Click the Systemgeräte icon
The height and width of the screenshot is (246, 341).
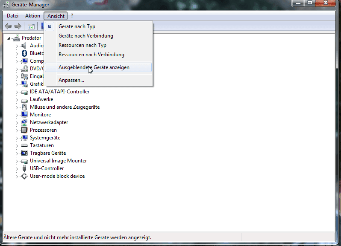tap(24, 138)
